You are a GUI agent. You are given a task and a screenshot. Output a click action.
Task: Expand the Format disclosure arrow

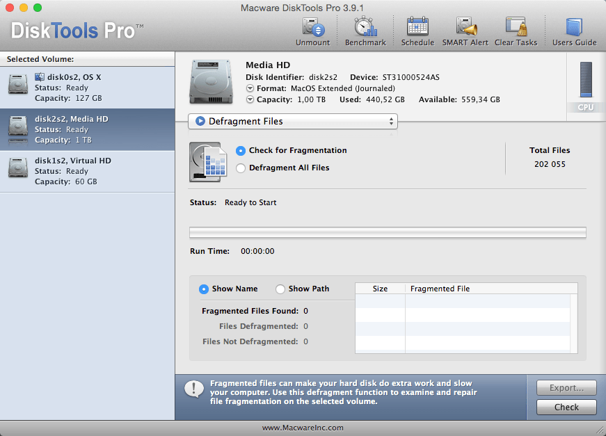point(250,88)
